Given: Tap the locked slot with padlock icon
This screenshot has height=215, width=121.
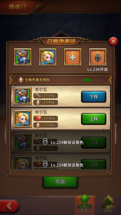Looking at the screenshot, I should tap(98, 57).
